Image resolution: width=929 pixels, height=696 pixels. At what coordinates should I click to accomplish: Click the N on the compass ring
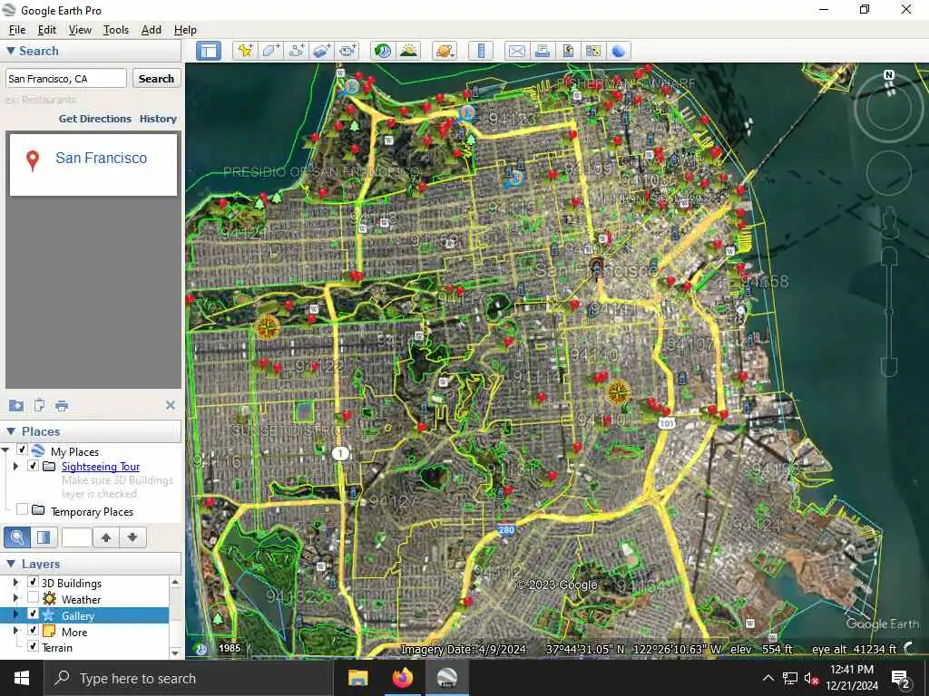click(889, 75)
